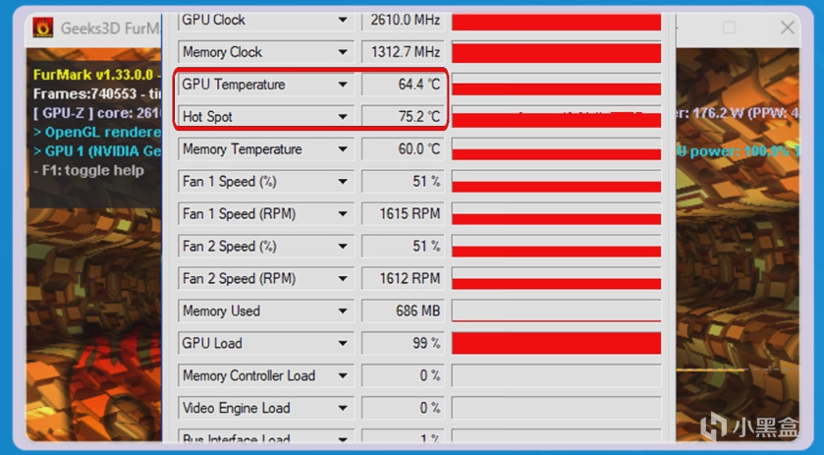Viewport: 824px width, 455px height.
Task: Click the 2610.0 MHz GPU Clock value
Action: tap(403, 21)
